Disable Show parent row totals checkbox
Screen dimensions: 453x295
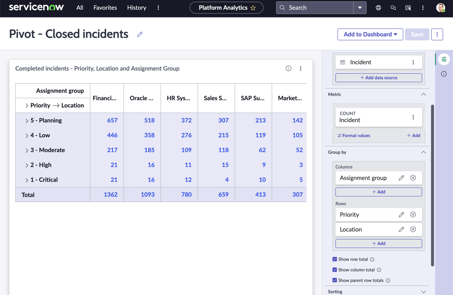tap(335, 280)
